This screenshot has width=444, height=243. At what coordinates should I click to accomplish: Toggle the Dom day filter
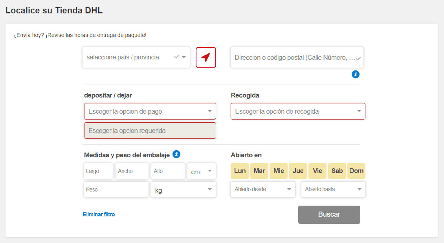[x=356, y=171]
